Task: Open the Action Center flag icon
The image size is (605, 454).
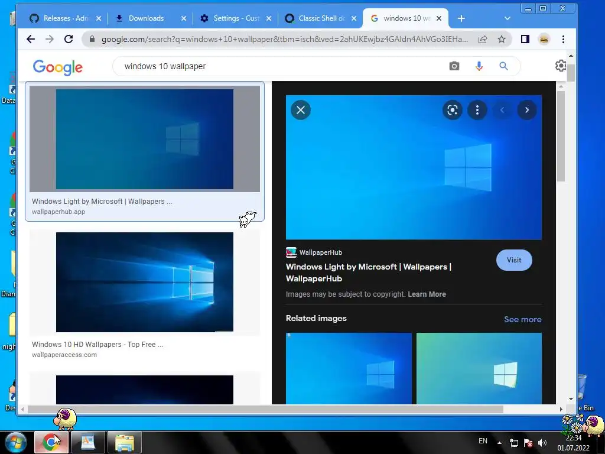Action: point(528,443)
